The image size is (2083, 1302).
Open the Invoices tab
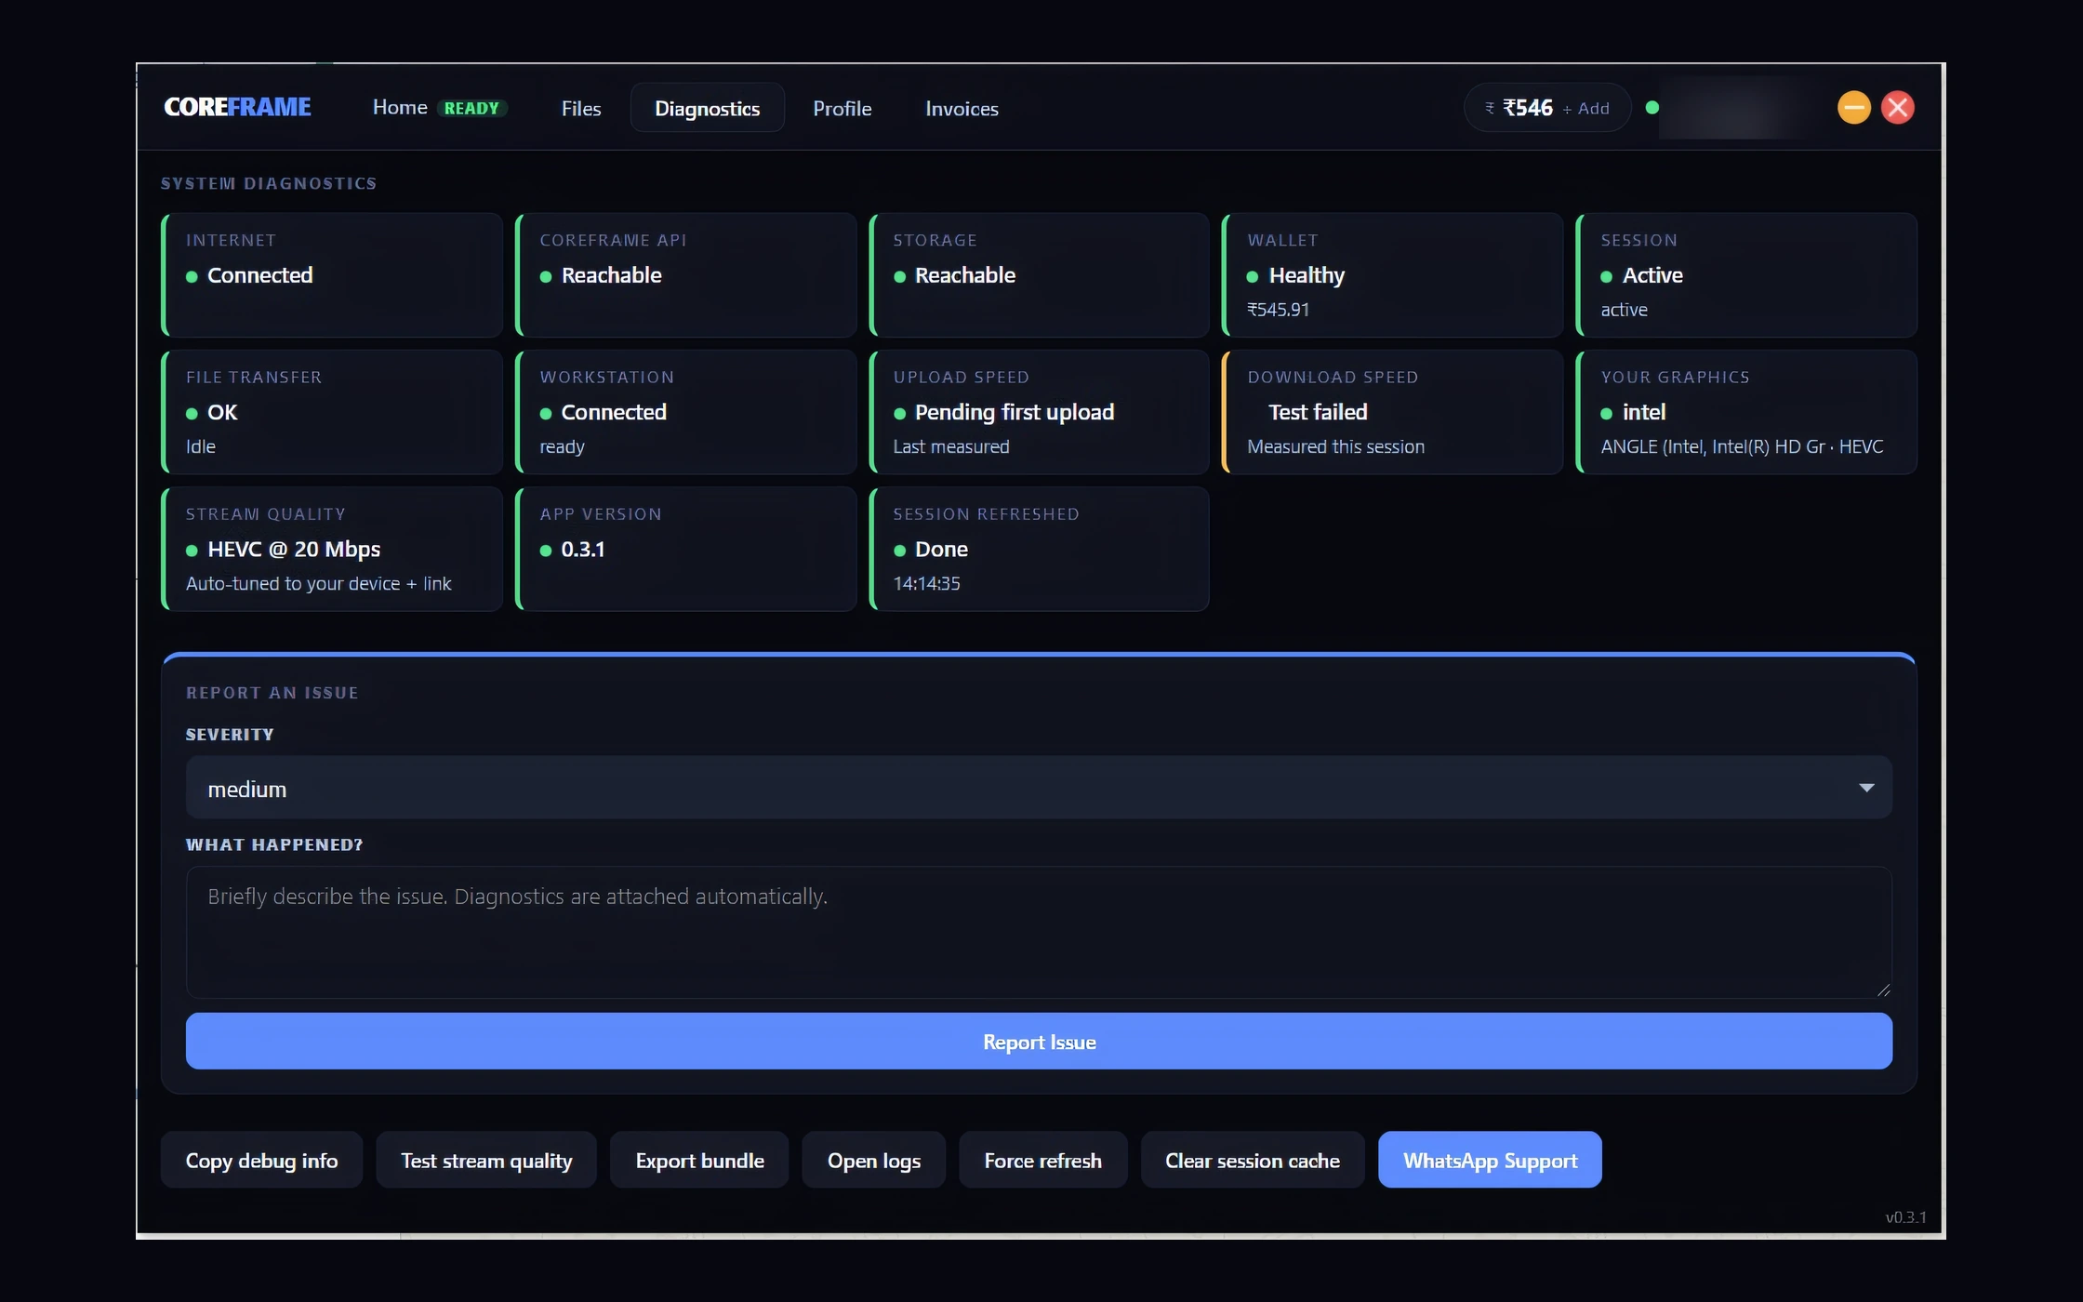pyautogui.click(x=962, y=108)
